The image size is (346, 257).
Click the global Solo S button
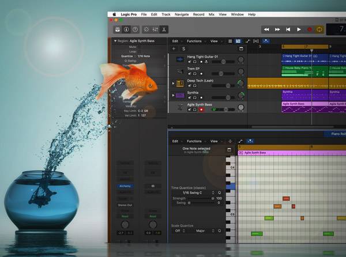tap(183, 49)
